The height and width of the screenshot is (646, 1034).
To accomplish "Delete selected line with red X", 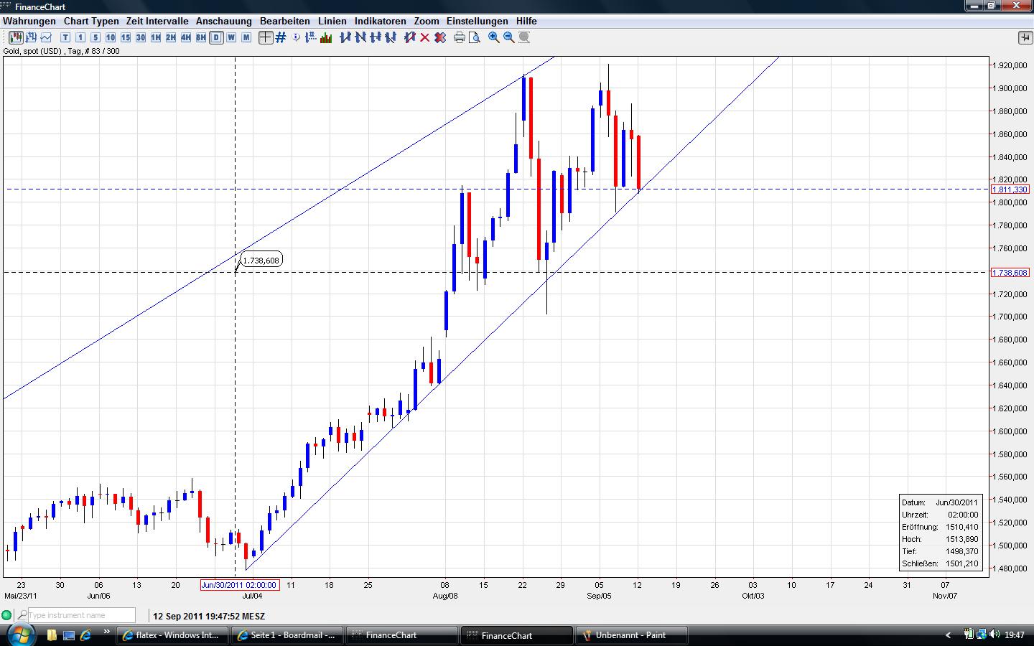I will click(x=425, y=37).
